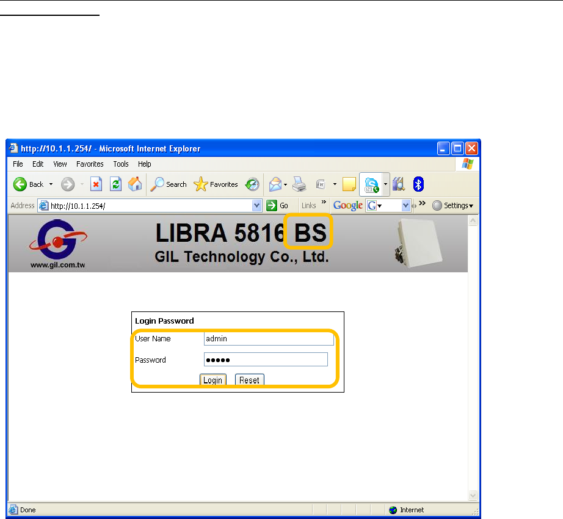This screenshot has width=563, height=519.
Task: Open the Back history dropdown arrow
Action: click(x=51, y=184)
